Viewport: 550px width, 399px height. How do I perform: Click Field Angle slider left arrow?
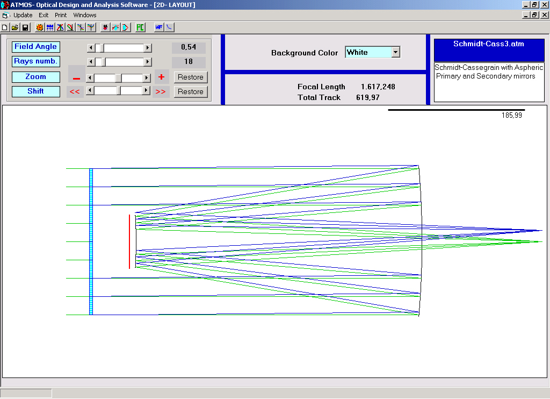tap(91, 47)
